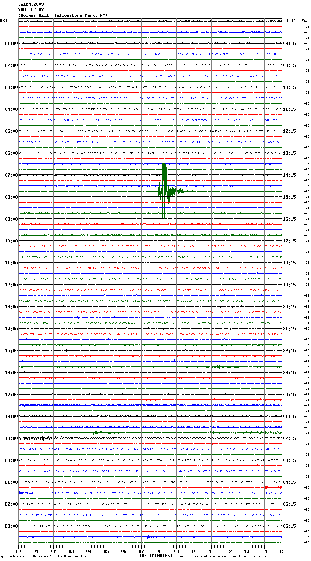Select the 16:00 MST row label
This screenshot has height=561, width=311.
coord(11,372)
